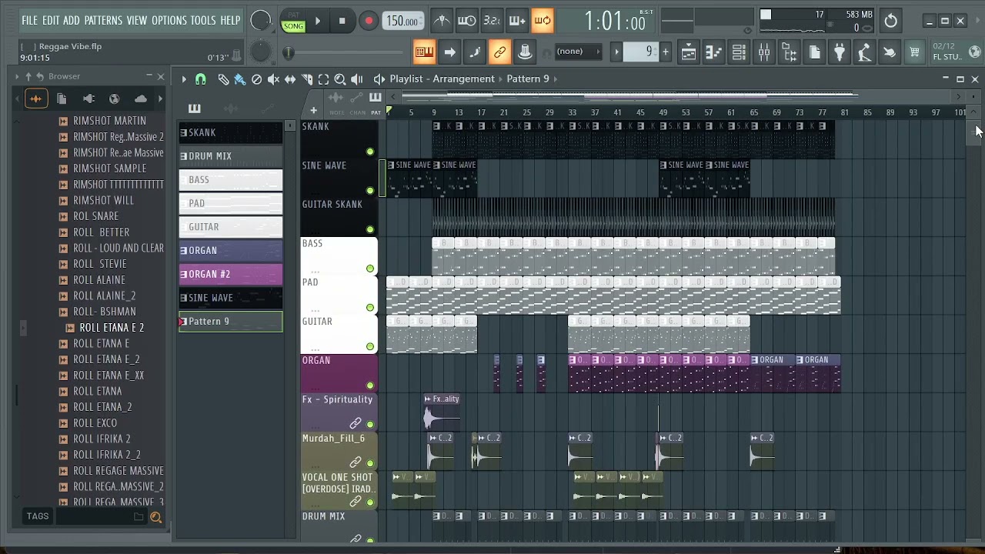
Task: Start playback with the Play button
Action: [317, 21]
